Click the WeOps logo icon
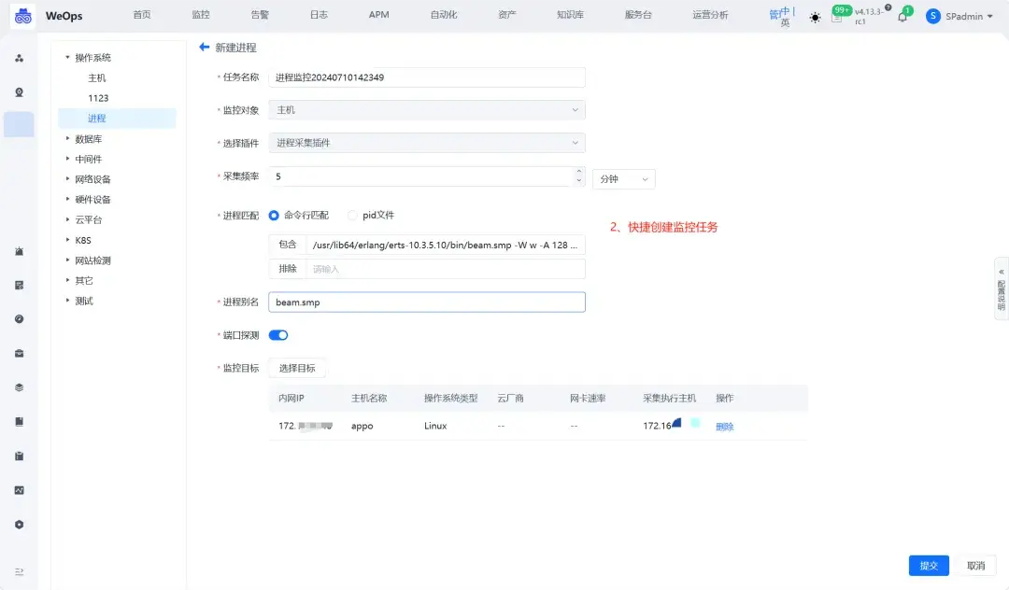The image size is (1009, 590). [23, 16]
